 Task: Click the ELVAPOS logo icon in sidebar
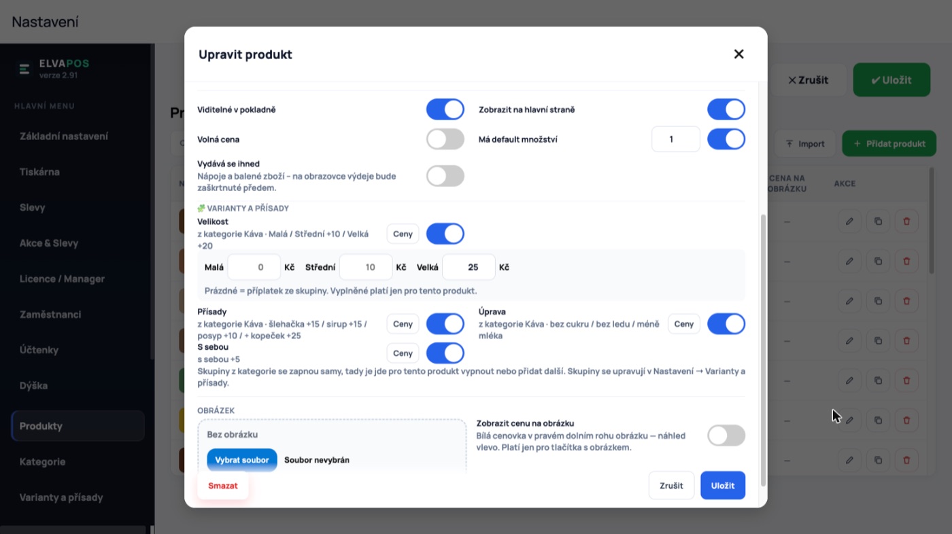[x=24, y=69]
